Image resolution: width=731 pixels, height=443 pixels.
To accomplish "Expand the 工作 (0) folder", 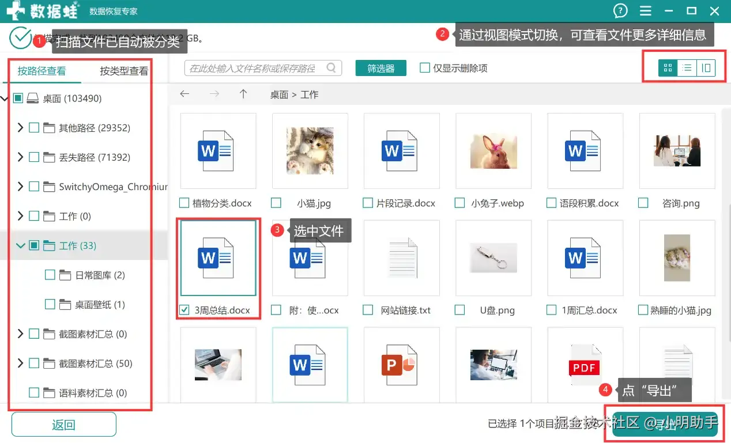I will click(x=21, y=216).
